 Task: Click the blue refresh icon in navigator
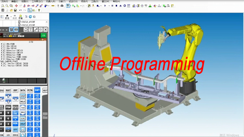(x=30, y=17)
